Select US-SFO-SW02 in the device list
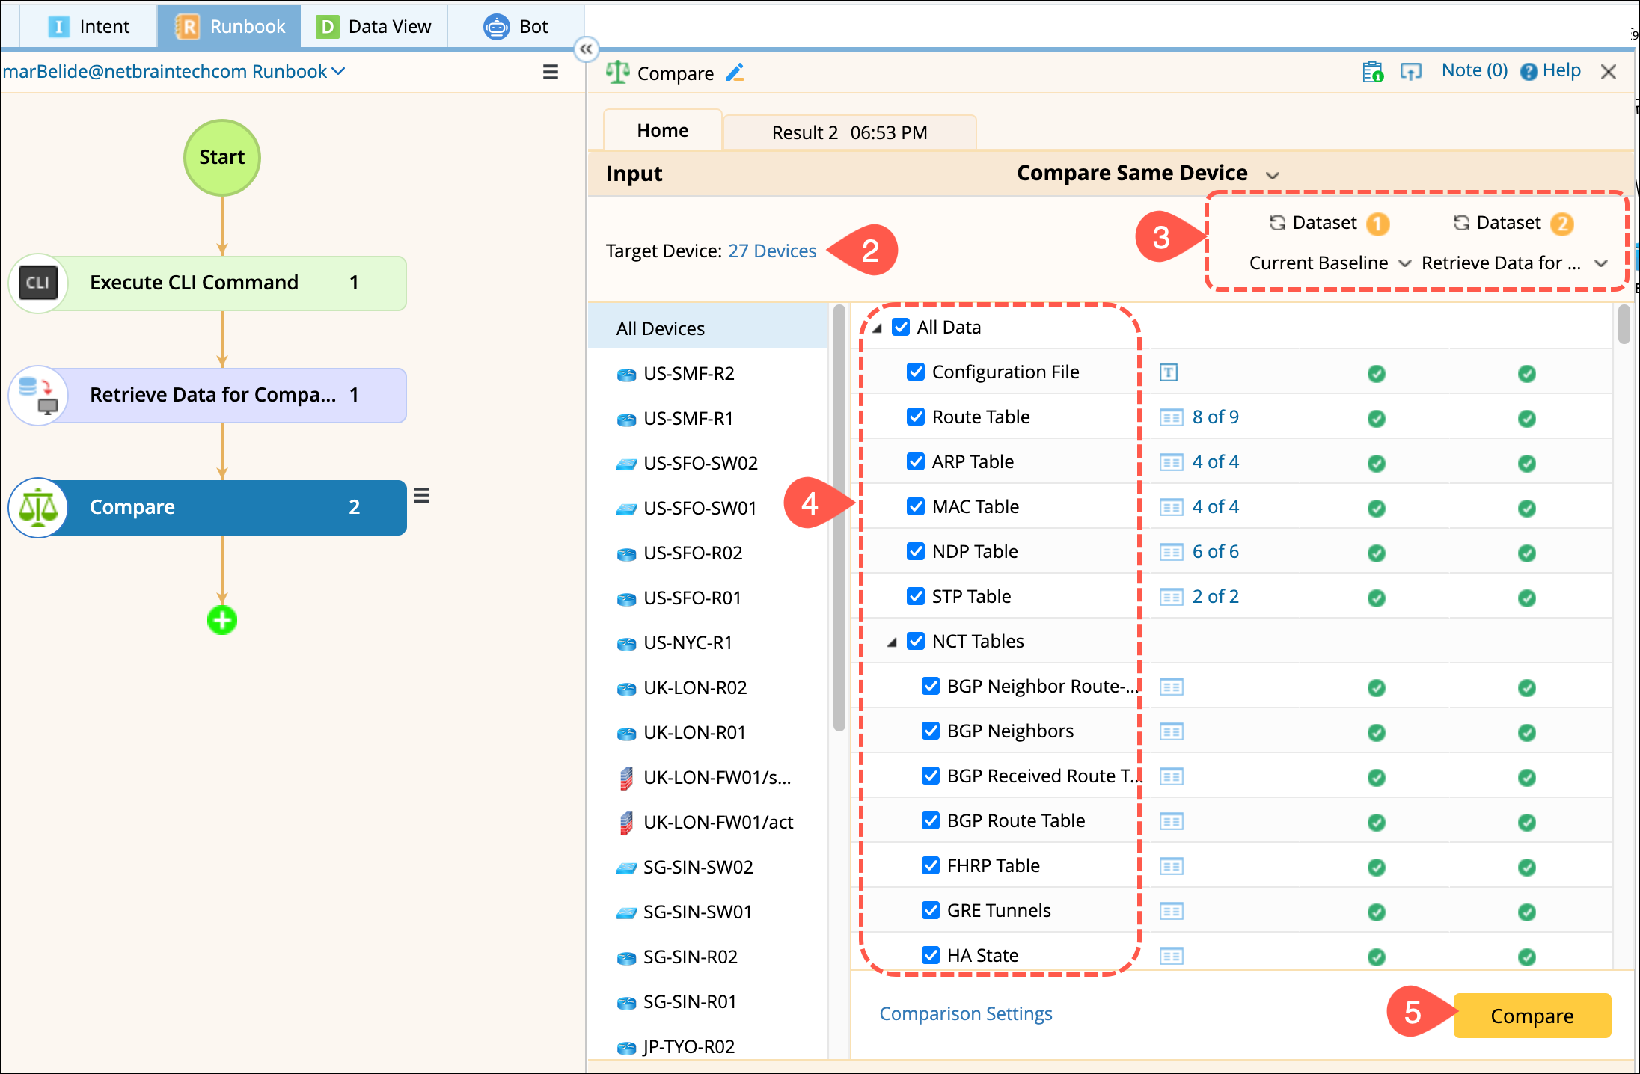The height and width of the screenshot is (1074, 1640). click(x=700, y=464)
